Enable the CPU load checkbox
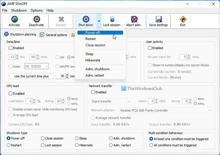Viewport: 220px width, 155px height. pyautogui.click(x=10, y=94)
